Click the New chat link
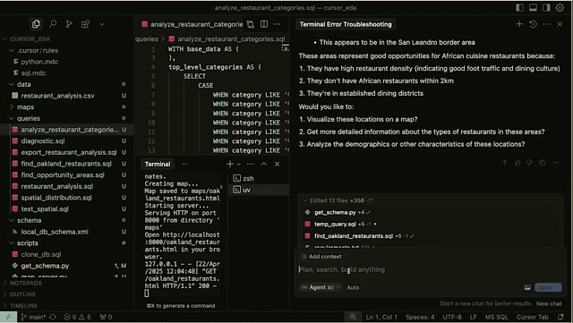 point(549,303)
